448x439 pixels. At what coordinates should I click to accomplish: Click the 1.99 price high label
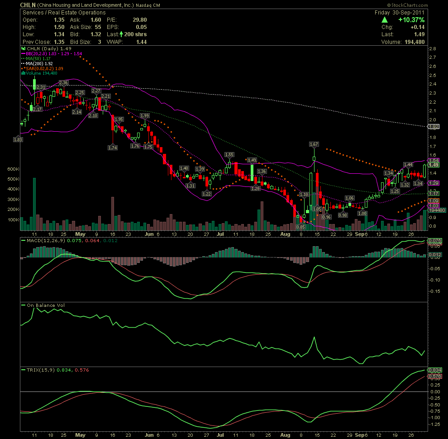144,116
